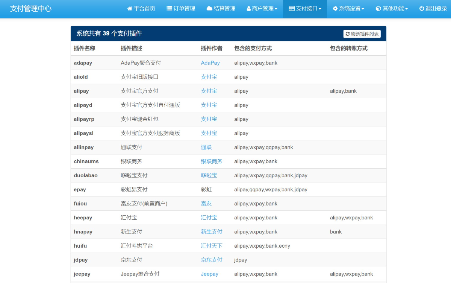The width and height of the screenshot is (451, 283).
Task: Expand the 其他功能 dropdown caret
Action: [x=406, y=9]
